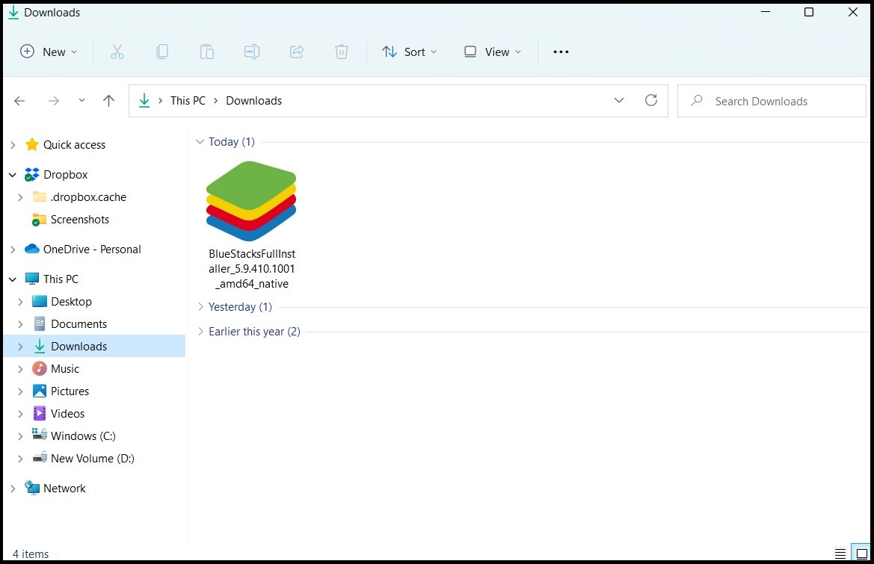Click the search magnifier icon

(x=696, y=101)
